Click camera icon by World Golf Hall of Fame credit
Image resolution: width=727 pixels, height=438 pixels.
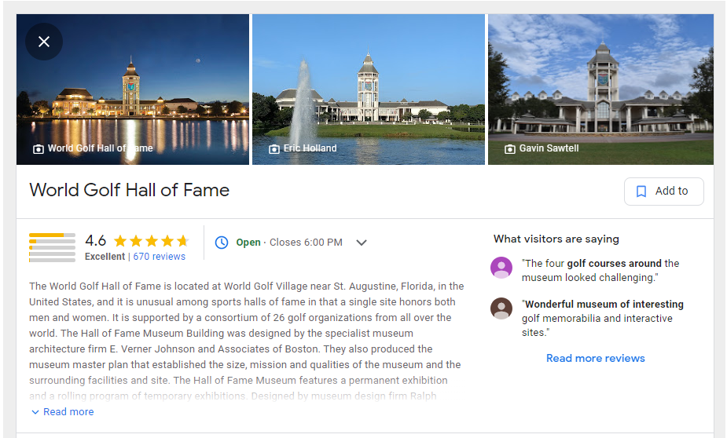[x=39, y=149]
